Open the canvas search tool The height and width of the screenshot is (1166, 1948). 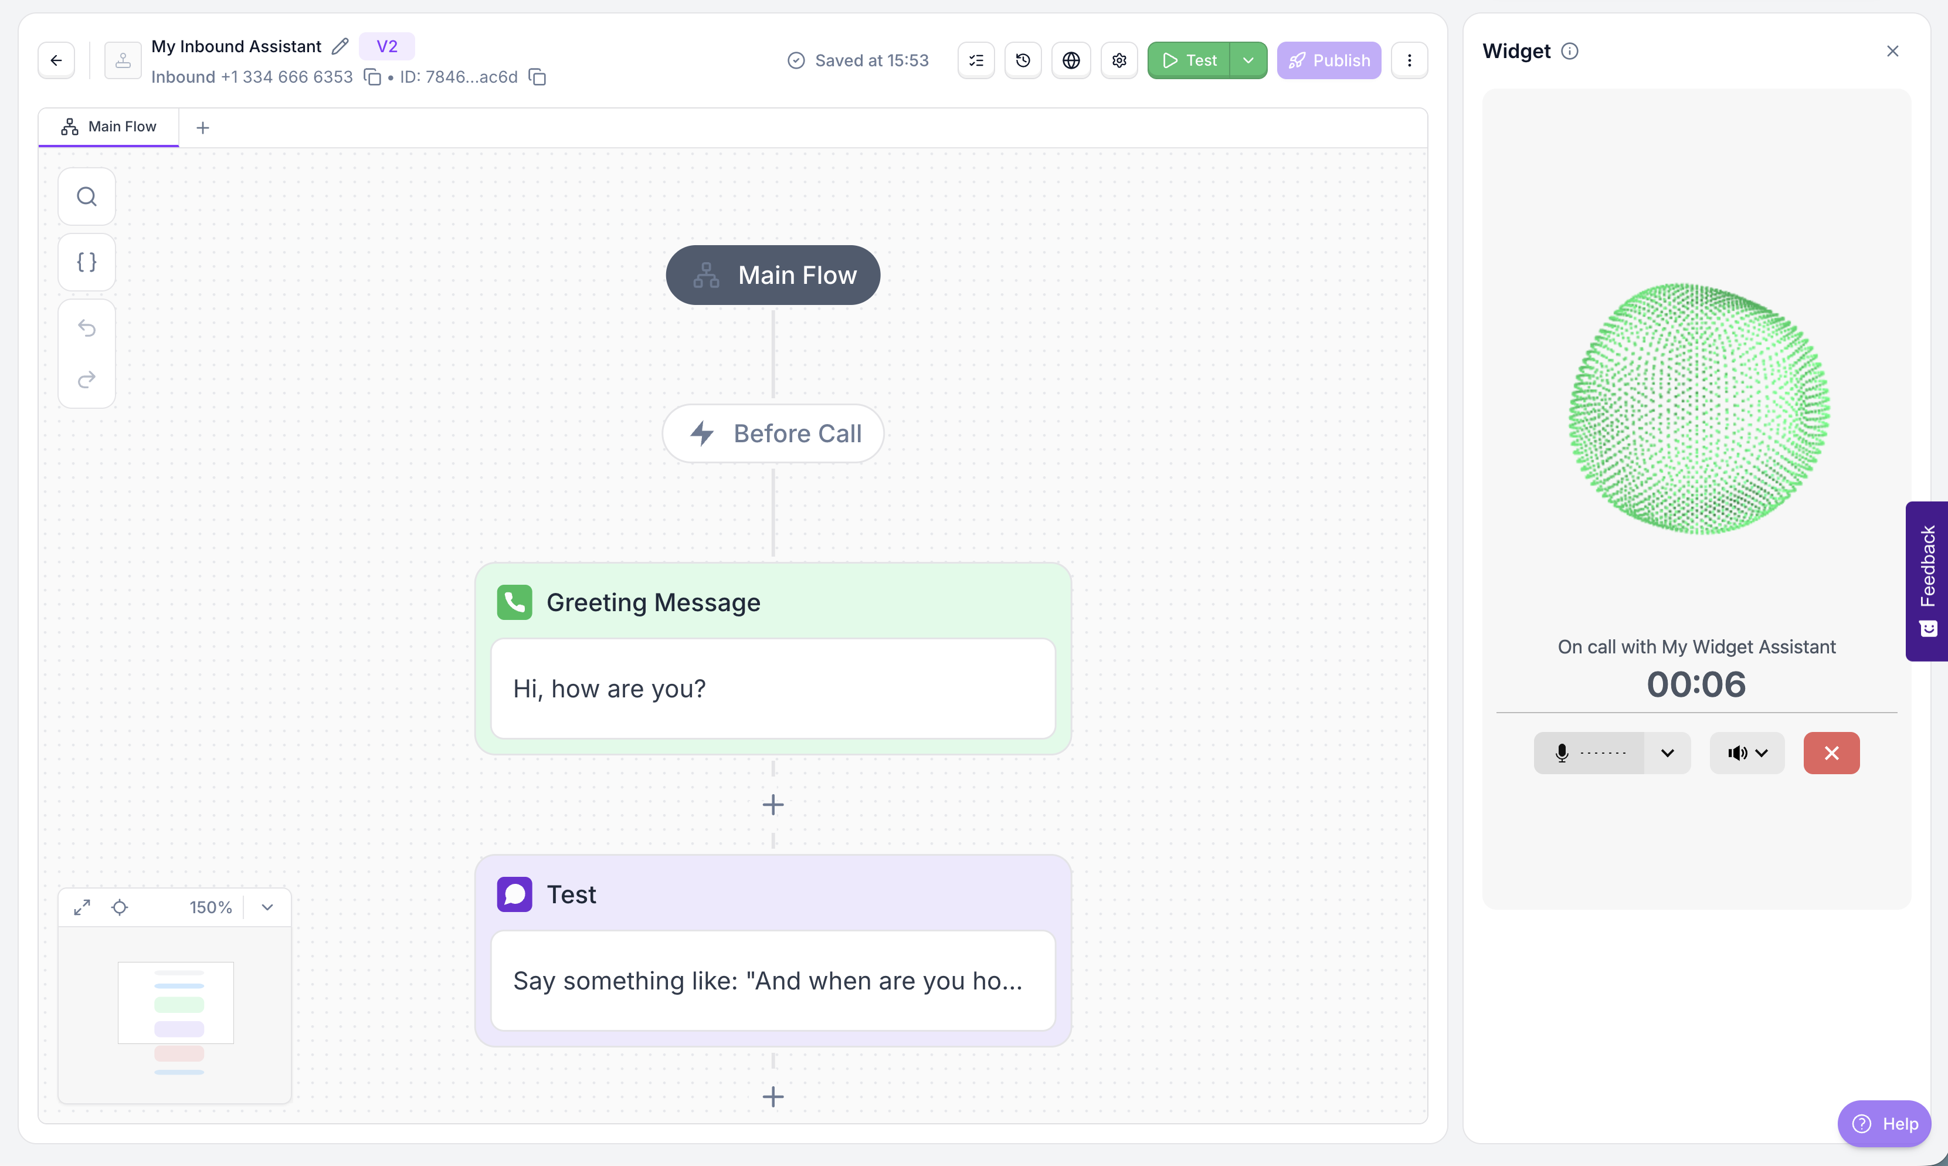pos(86,196)
